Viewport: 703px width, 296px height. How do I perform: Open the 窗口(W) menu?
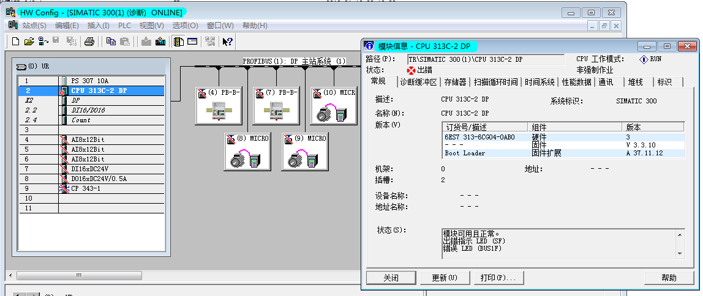pyautogui.click(x=220, y=26)
